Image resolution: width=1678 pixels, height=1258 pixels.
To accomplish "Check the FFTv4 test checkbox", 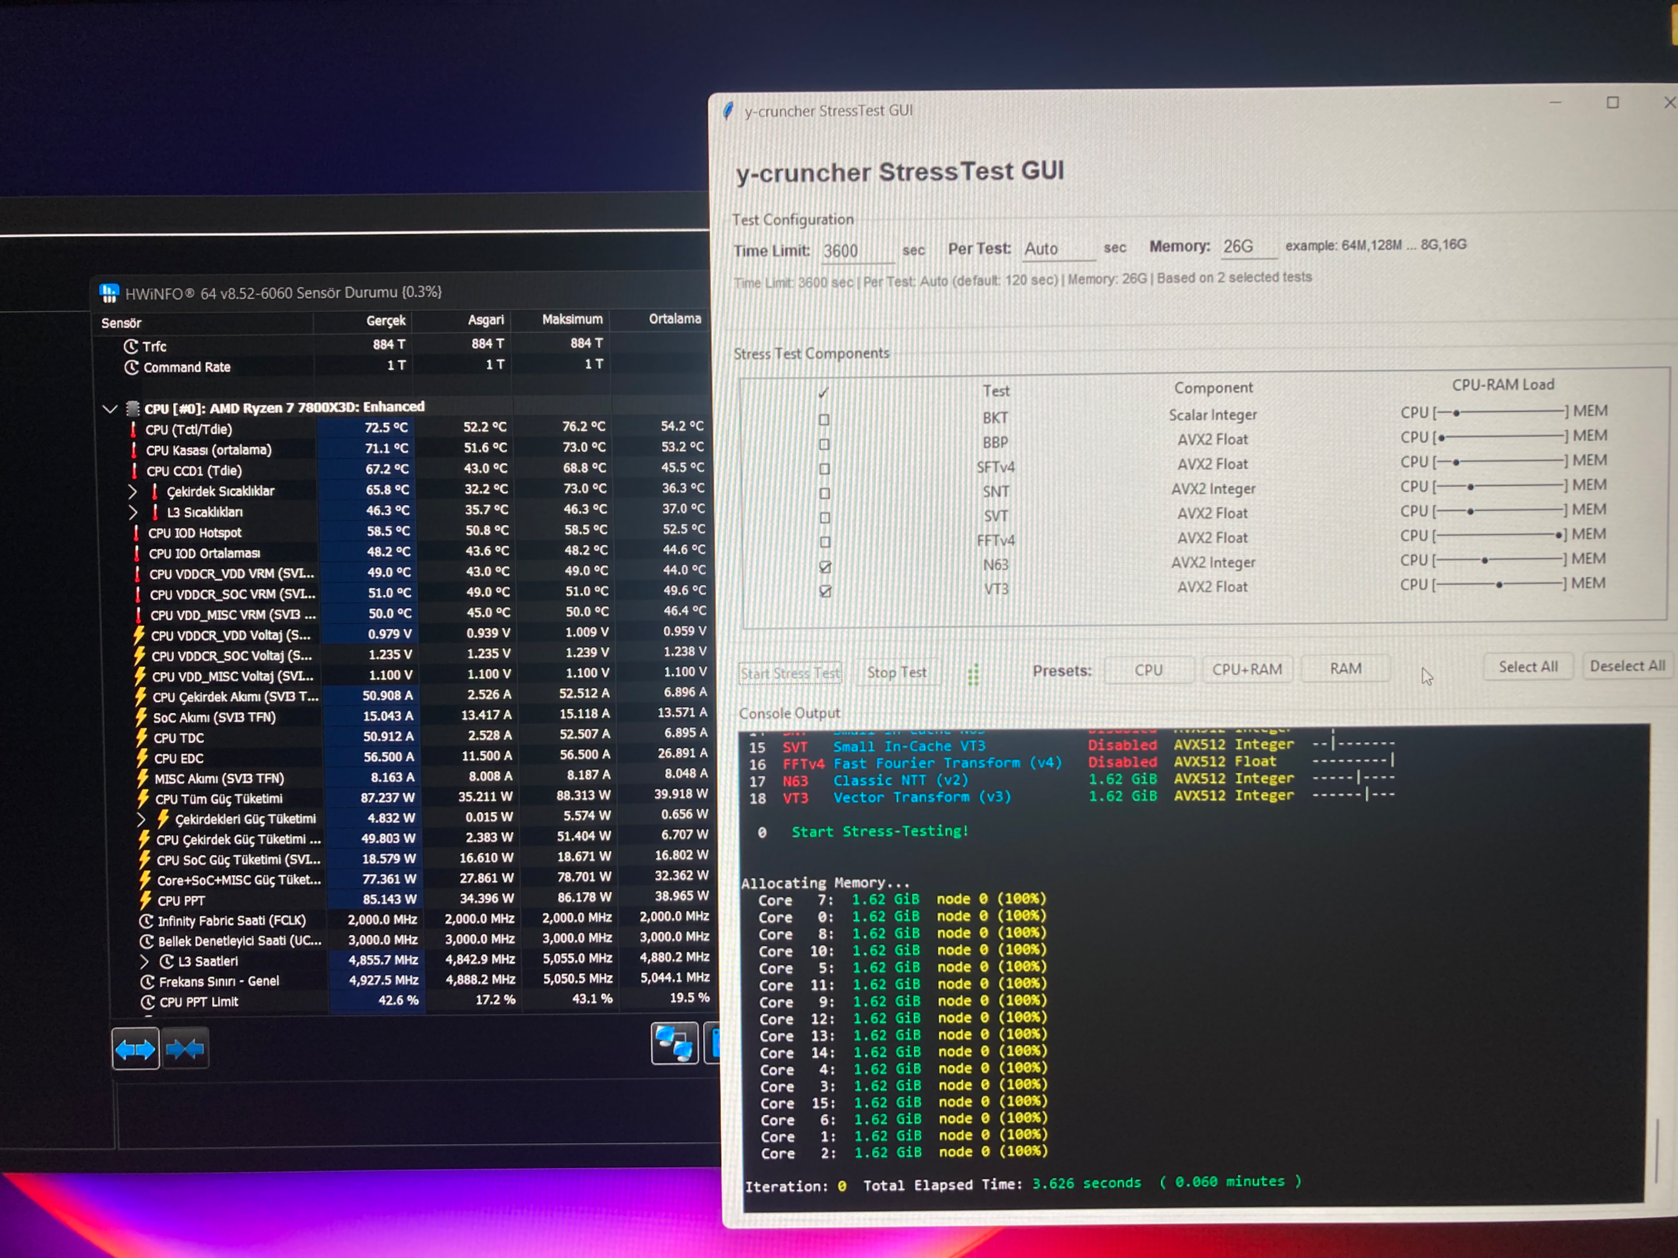I will [826, 542].
